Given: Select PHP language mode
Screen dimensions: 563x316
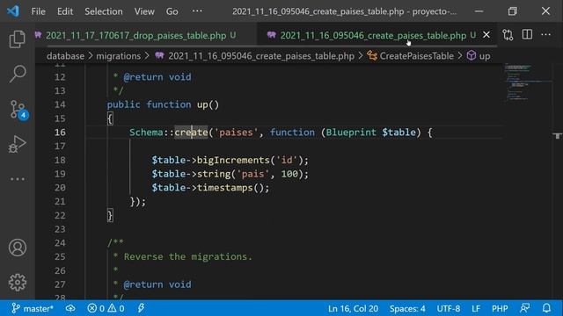Looking at the screenshot, I should tap(500, 308).
